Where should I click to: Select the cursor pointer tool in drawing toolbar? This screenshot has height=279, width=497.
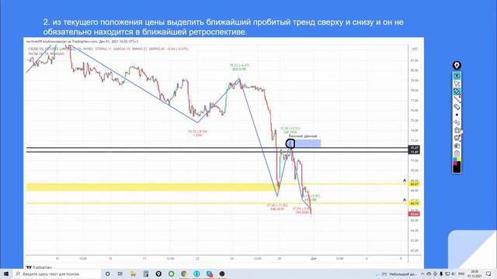(457, 84)
